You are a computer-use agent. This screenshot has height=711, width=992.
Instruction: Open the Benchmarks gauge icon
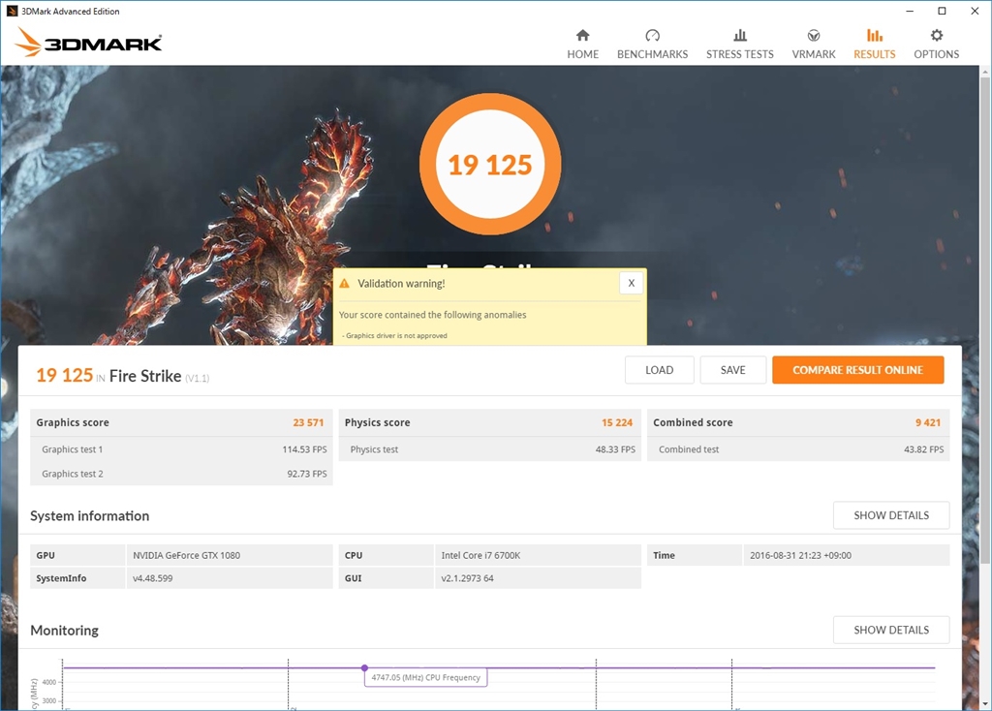(x=652, y=35)
